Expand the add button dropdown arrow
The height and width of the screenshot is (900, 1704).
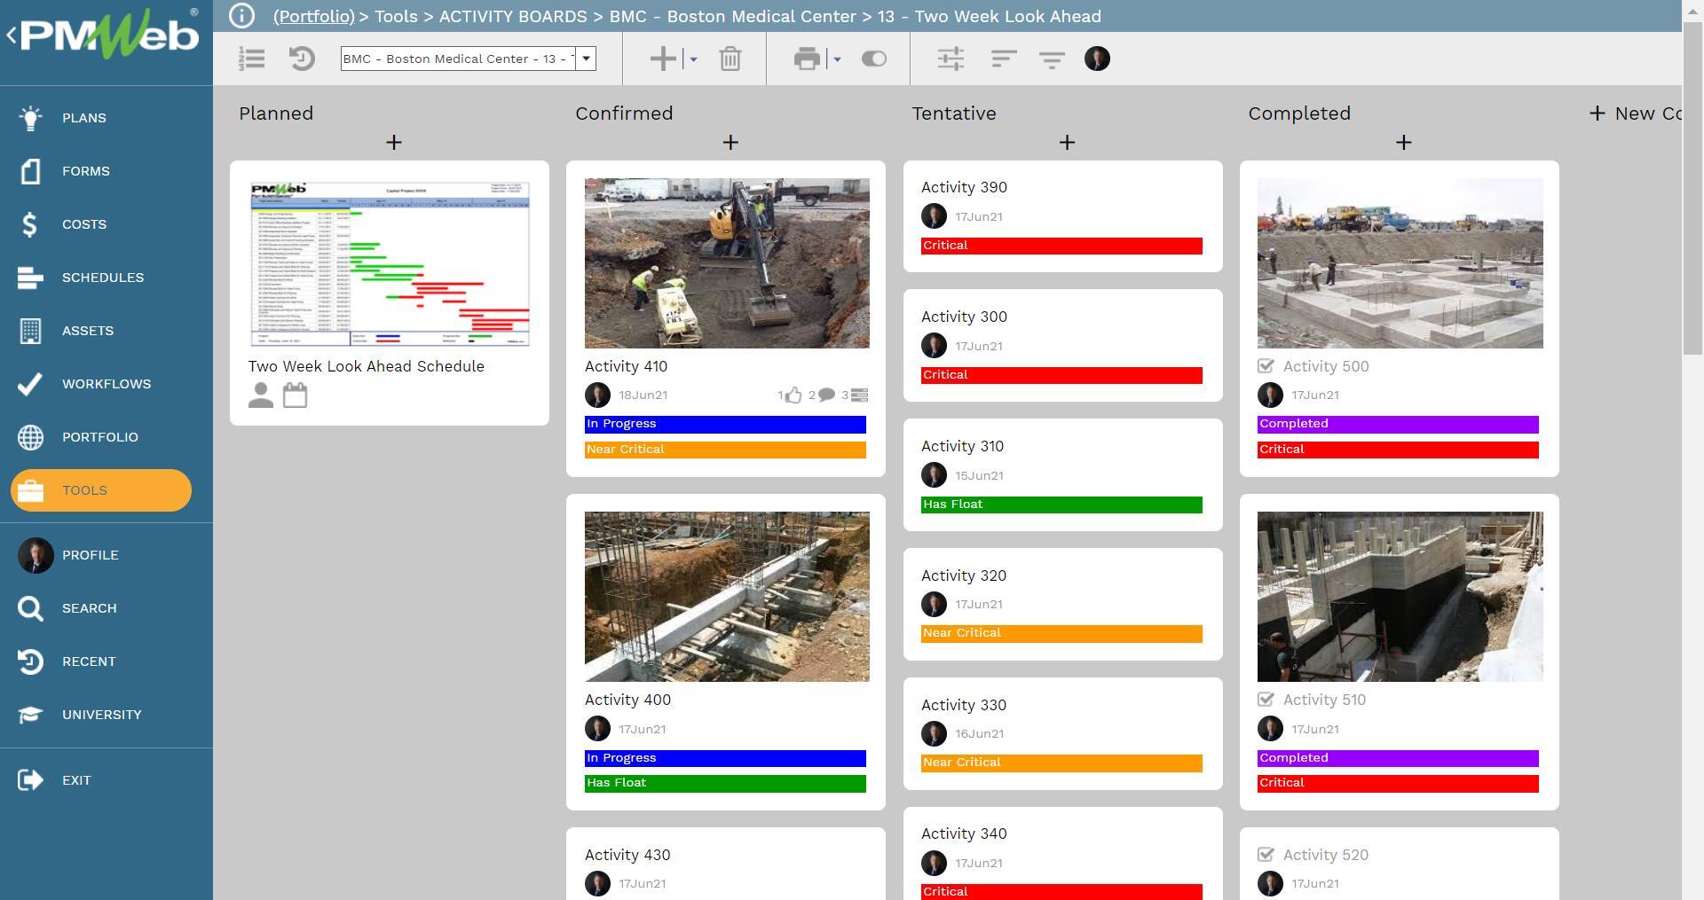click(693, 59)
